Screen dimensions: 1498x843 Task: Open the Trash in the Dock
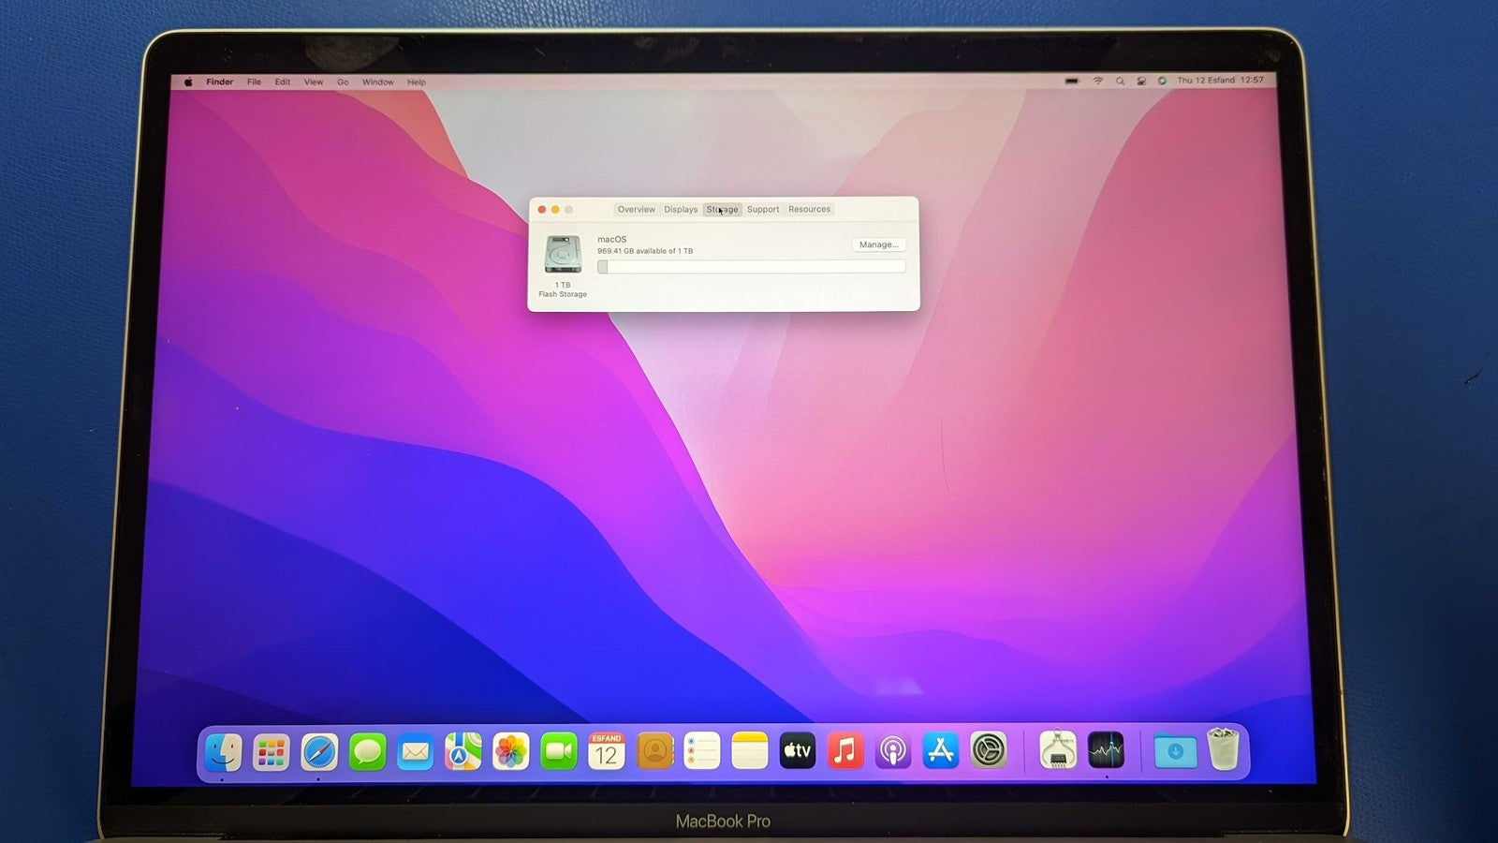click(1223, 749)
